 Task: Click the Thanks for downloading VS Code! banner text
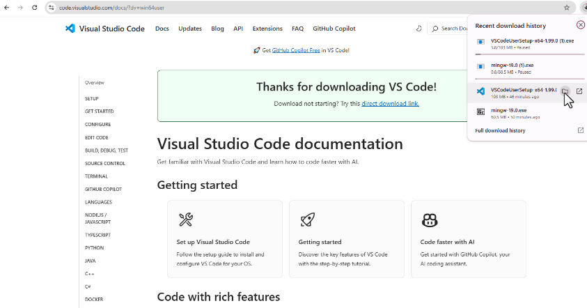pos(346,87)
